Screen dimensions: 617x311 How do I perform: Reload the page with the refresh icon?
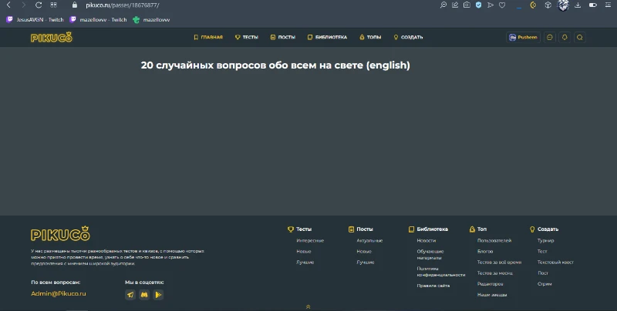click(x=39, y=5)
